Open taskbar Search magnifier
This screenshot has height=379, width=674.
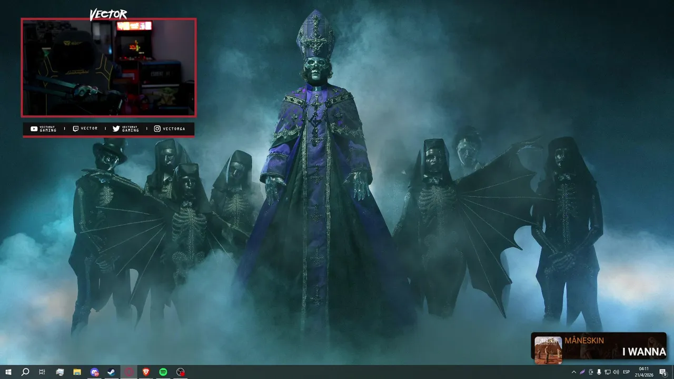click(x=25, y=372)
